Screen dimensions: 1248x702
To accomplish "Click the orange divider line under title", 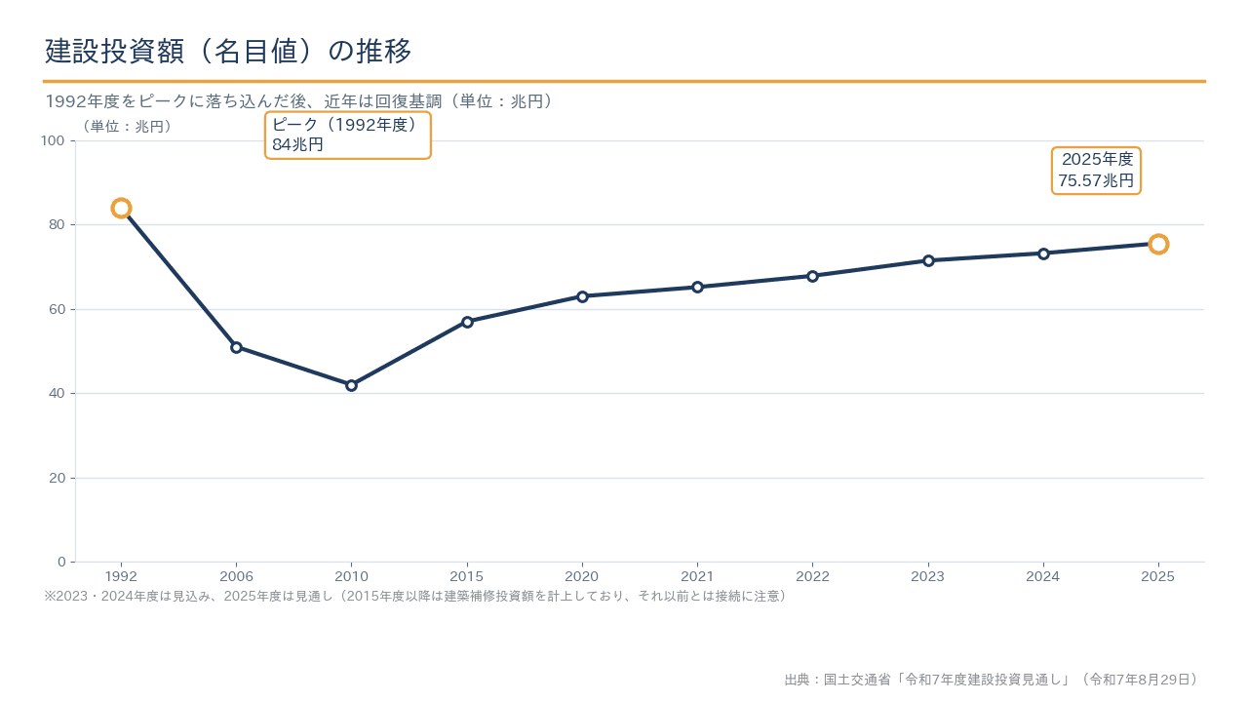I will pyautogui.click(x=624, y=81).
